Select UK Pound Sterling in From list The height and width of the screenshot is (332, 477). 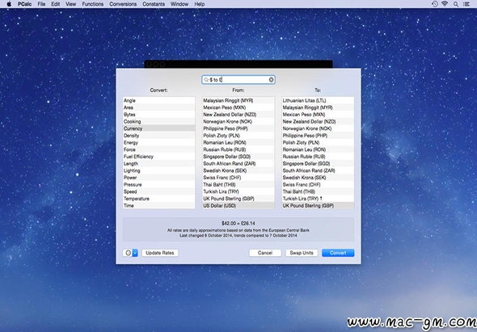click(x=238, y=199)
